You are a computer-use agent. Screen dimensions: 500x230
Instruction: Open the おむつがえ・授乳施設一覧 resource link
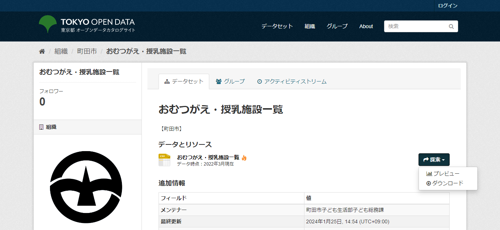click(x=208, y=157)
